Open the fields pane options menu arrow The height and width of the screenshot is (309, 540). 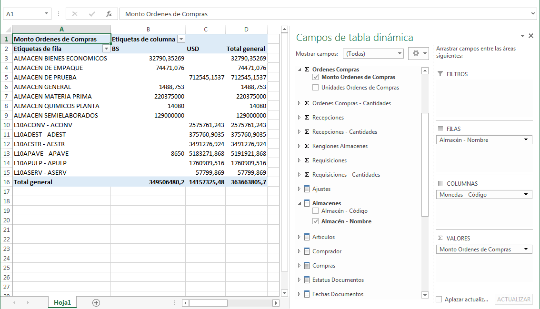522,36
